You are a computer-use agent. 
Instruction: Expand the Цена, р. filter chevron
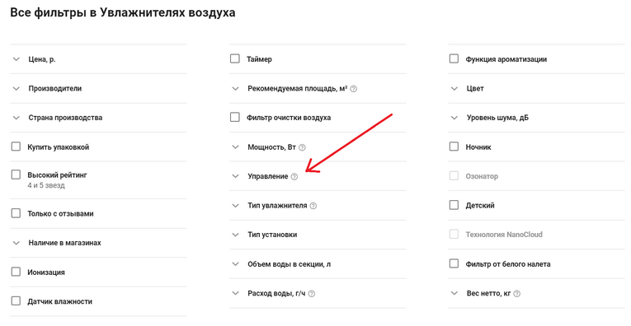pyautogui.click(x=16, y=59)
